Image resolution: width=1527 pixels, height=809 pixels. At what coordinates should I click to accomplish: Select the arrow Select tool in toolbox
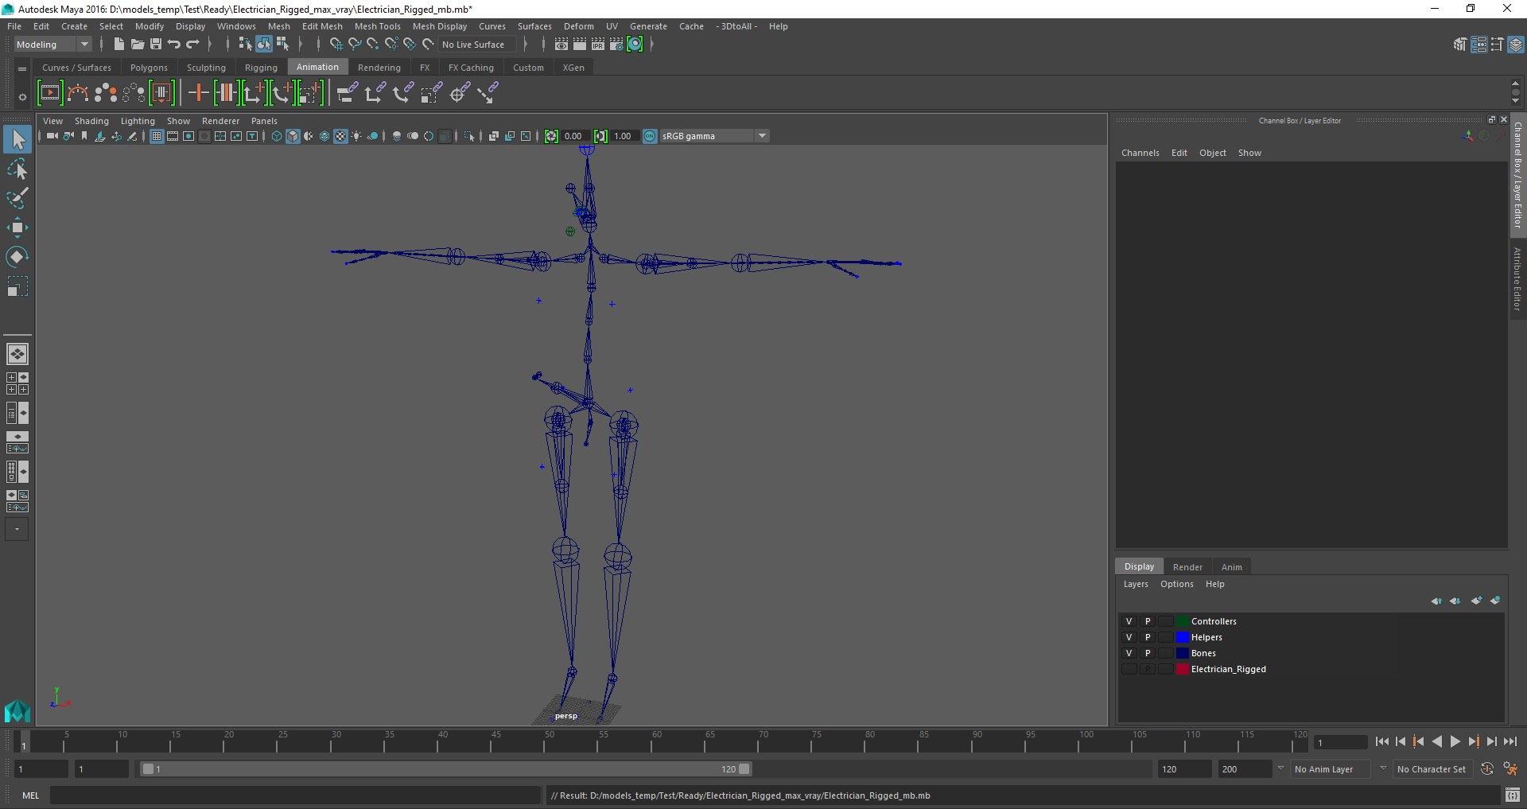pyautogui.click(x=17, y=140)
